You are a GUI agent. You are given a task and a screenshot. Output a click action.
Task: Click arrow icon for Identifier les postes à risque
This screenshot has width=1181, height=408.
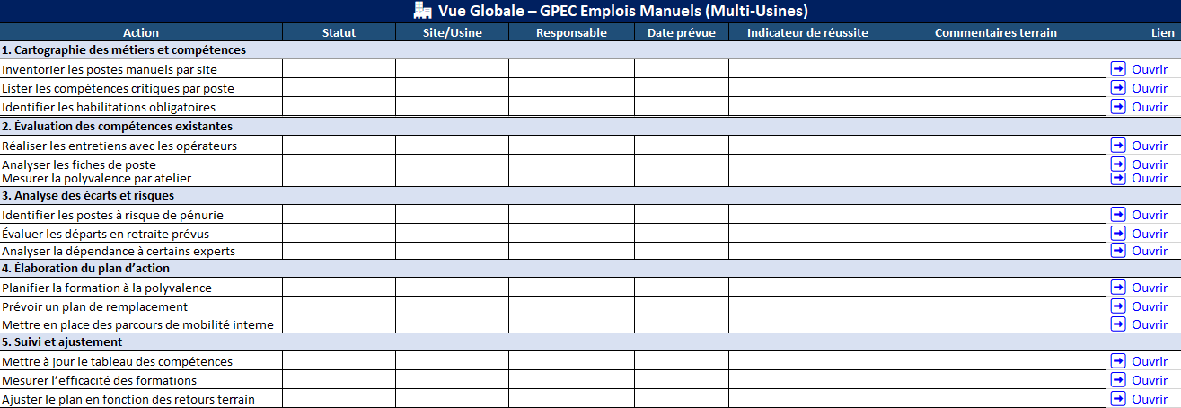(1118, 215)
